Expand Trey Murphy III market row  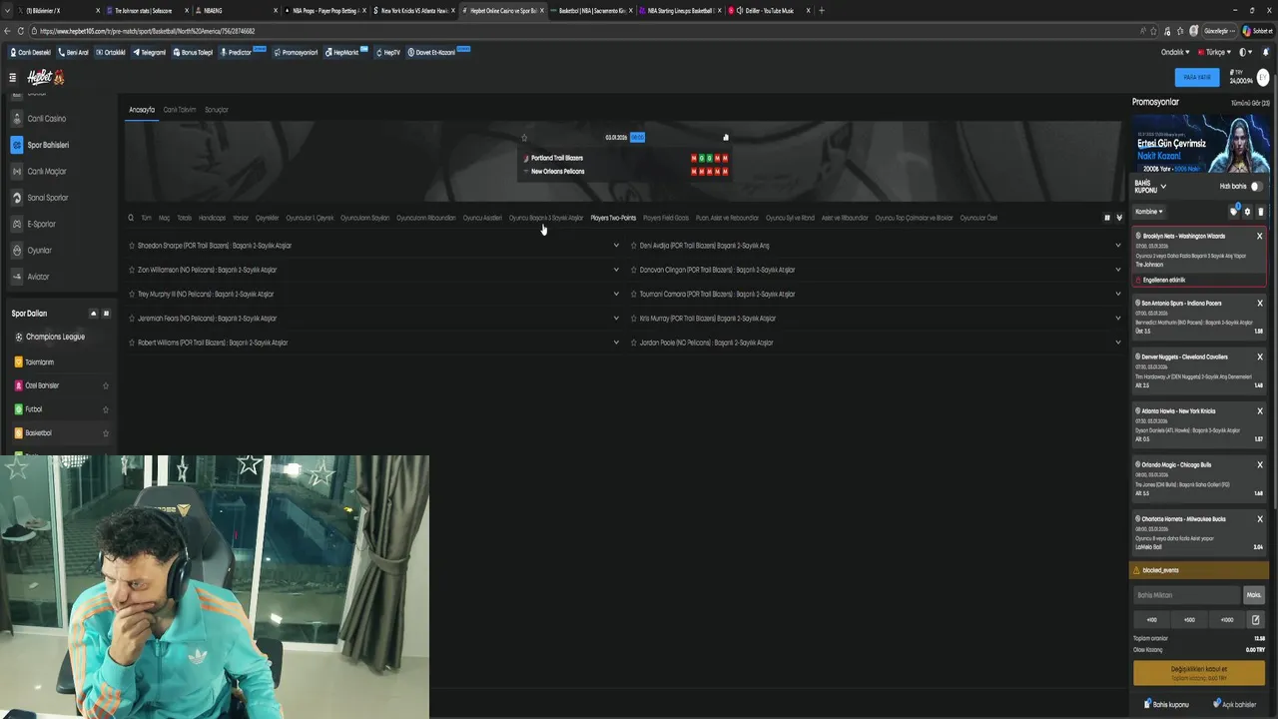[616, 294]
